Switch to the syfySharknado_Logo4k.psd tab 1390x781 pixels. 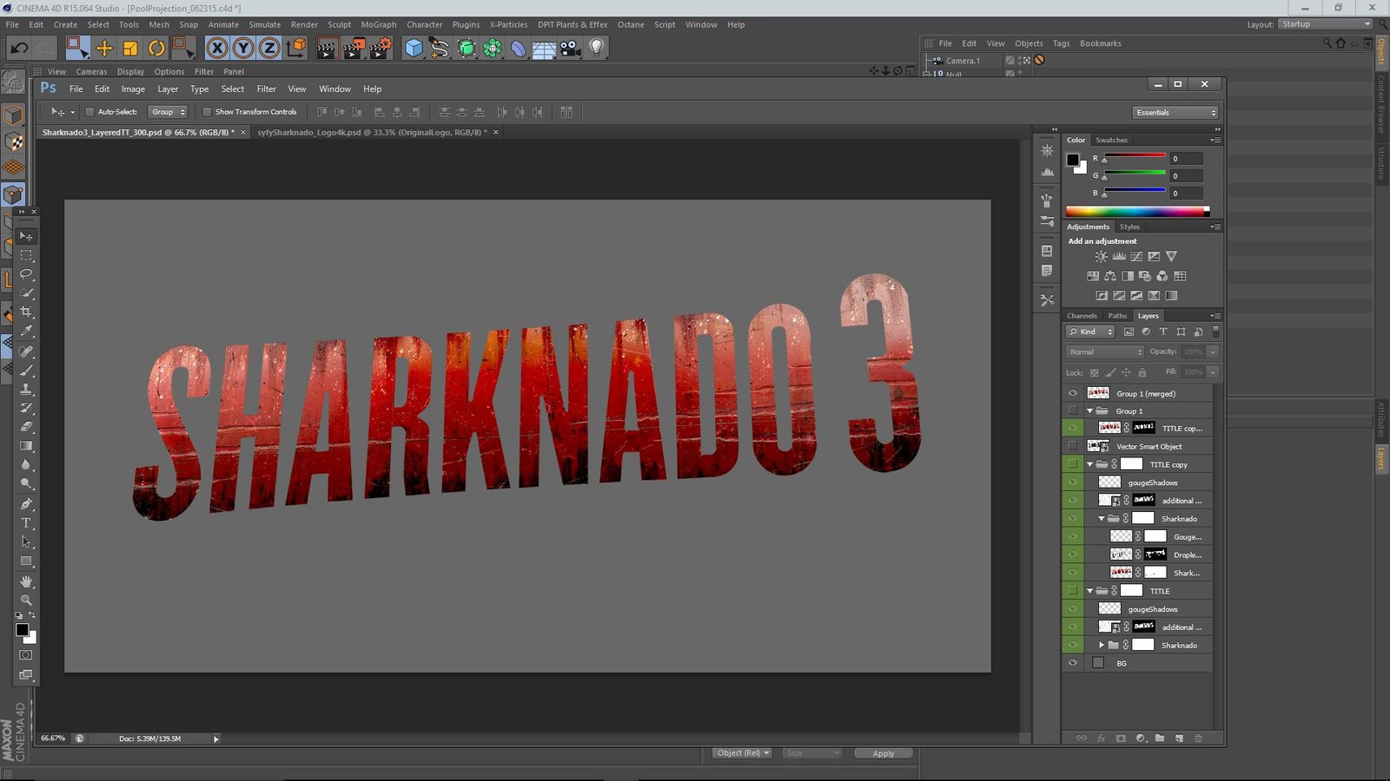point(372,133)
